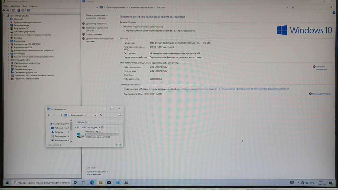
Task: Select the Windows 10 (C:) drive
Action: 98,134
